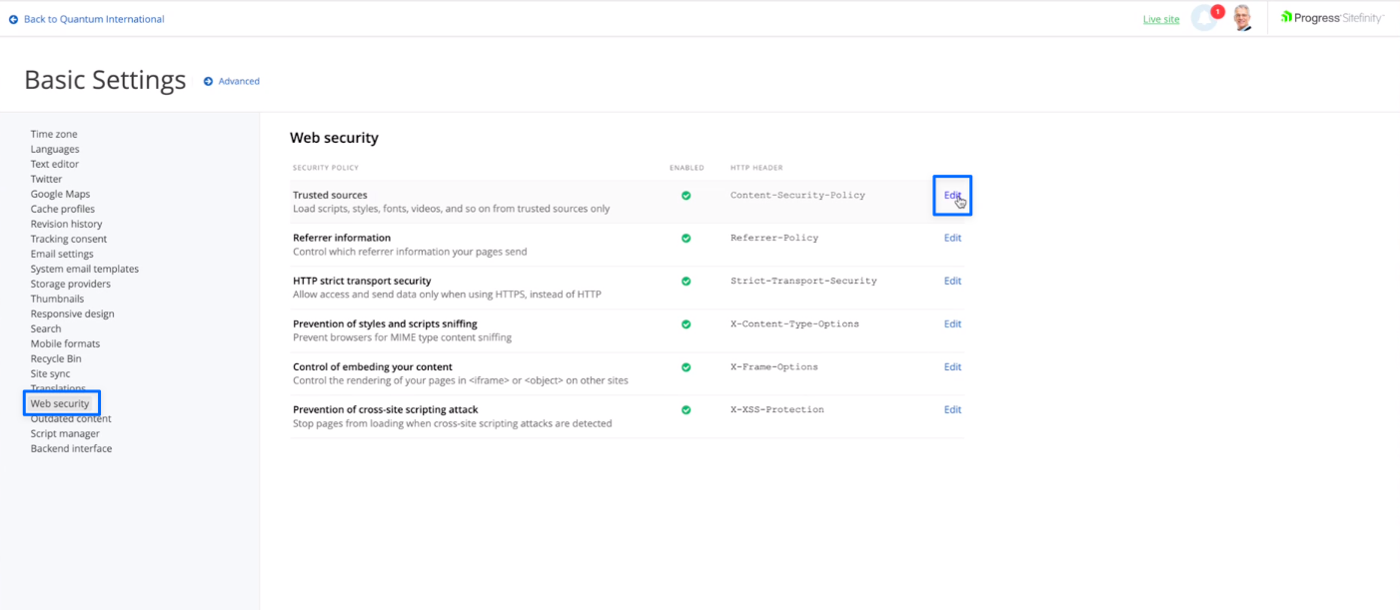Open Search settings

46,329
